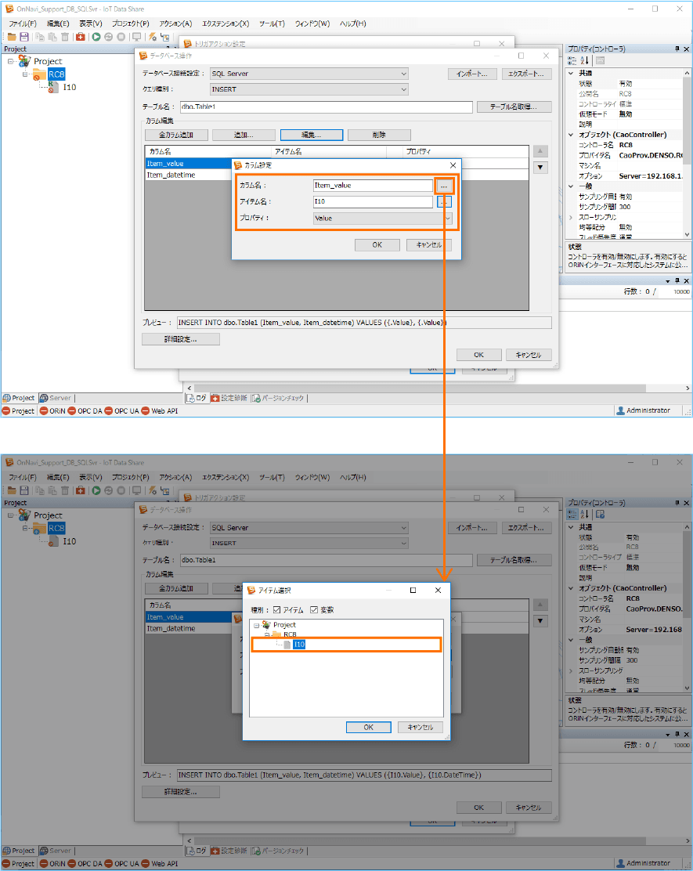Click the カラム名 text field containing Item_value

[x=372, y=186]
